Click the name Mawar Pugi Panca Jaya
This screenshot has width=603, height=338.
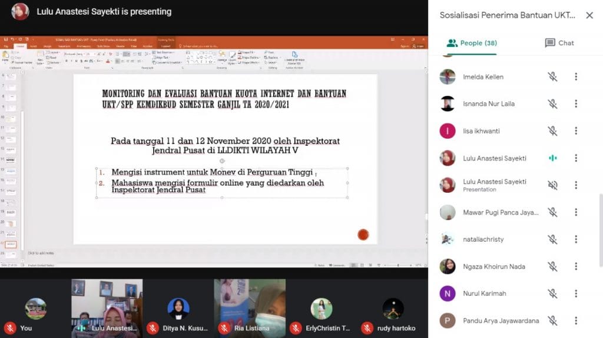pyautogui.click(x=501, y=212)
